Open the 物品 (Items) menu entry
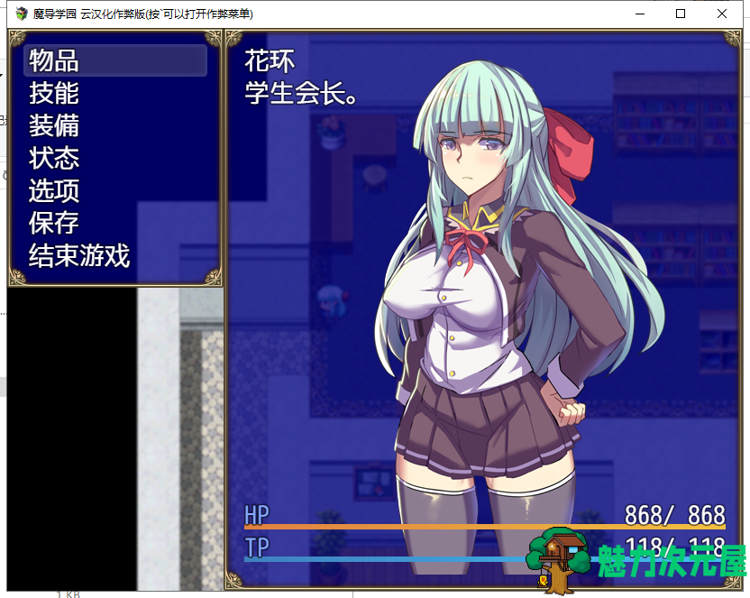Screen dimensions: 750x598 [x=115, y=60]
